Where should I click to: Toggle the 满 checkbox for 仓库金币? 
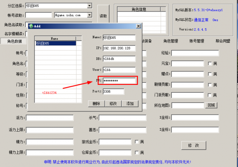pos(137,152)
